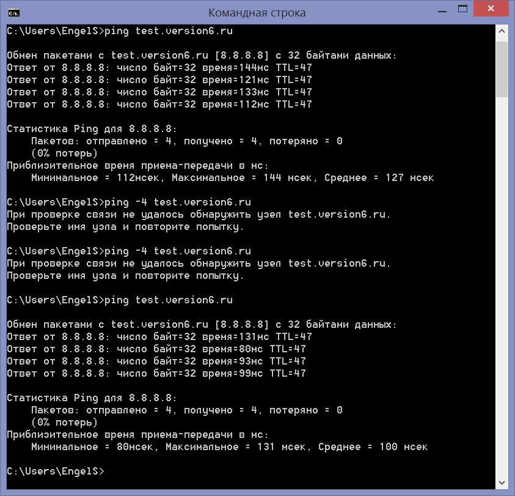Click the vertical scrollbar thumb

502,69
